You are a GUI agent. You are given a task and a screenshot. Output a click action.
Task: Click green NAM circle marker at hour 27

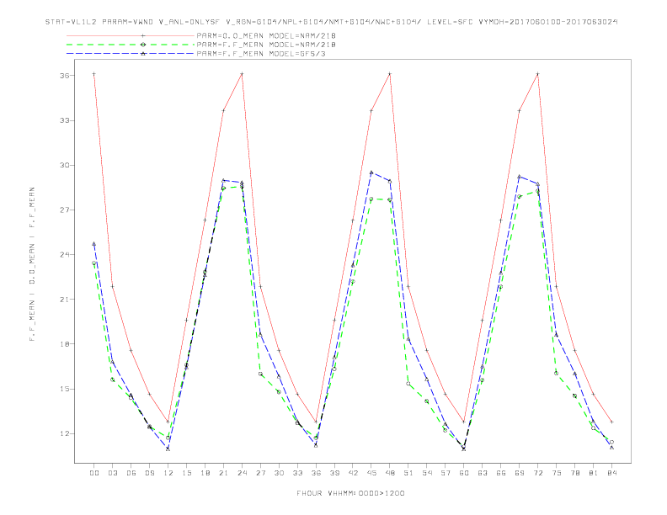pos(260,374)
